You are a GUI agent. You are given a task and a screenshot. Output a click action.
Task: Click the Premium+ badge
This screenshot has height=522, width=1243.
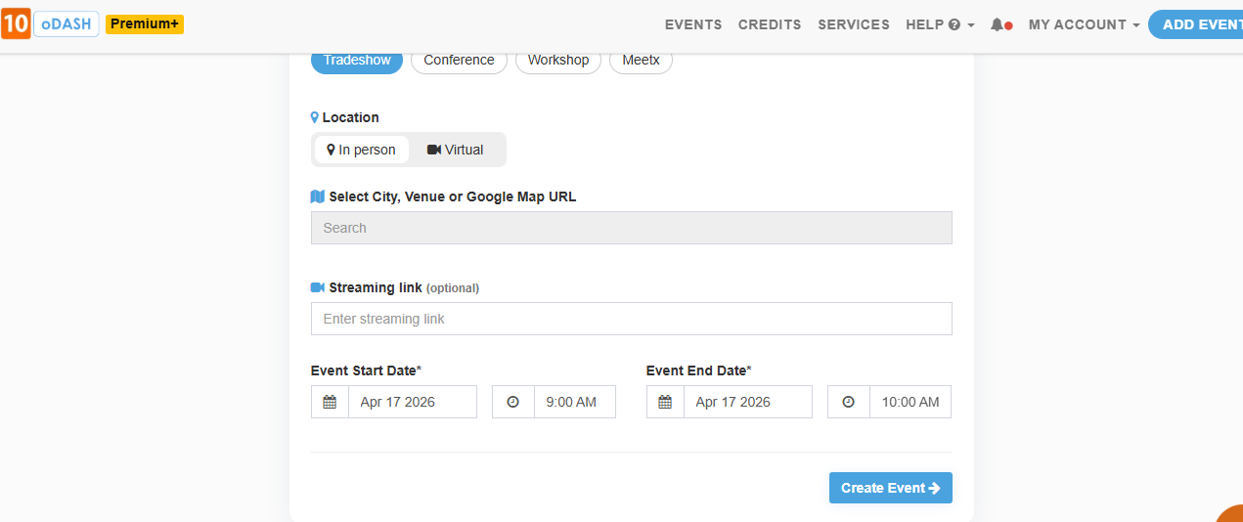coord(145,24)
